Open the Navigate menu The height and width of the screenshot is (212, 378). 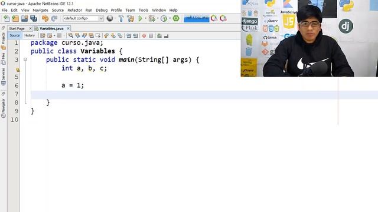coord(40,10)
